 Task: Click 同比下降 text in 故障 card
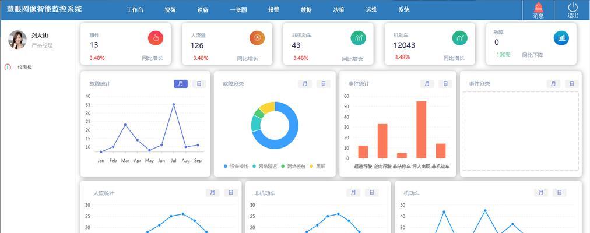pyautogui.click(x=532, y=55)
